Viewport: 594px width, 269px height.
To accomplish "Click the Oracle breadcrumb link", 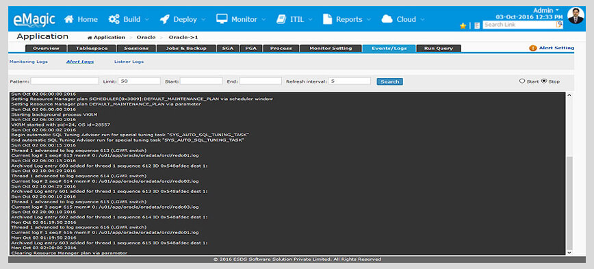I will click(x=146, y=38).
